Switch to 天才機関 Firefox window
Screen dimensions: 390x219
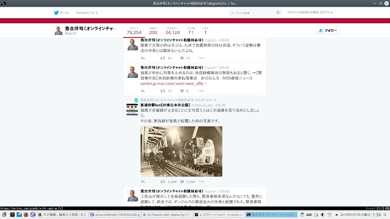point(63,215)
